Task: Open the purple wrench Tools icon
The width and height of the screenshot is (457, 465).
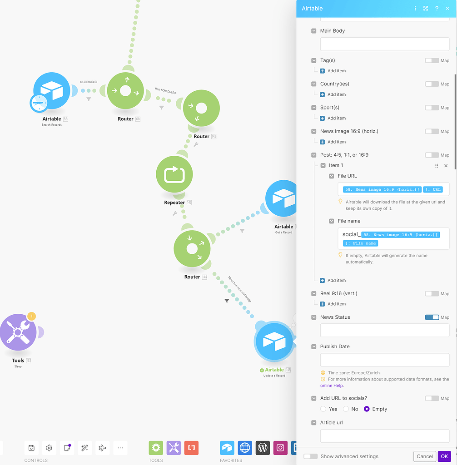Action: tap(174, 448)
